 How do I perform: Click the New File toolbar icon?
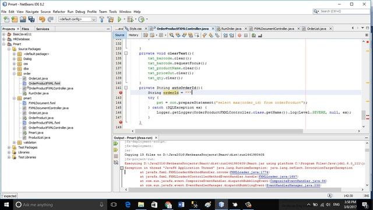(x=6, y=19)
